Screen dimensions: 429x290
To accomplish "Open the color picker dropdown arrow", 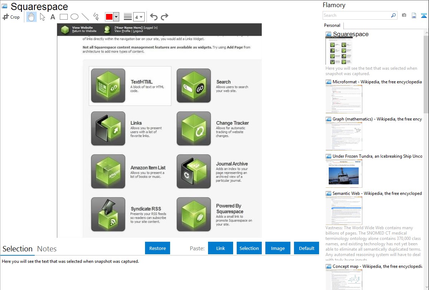I will [x=116, y=17].
